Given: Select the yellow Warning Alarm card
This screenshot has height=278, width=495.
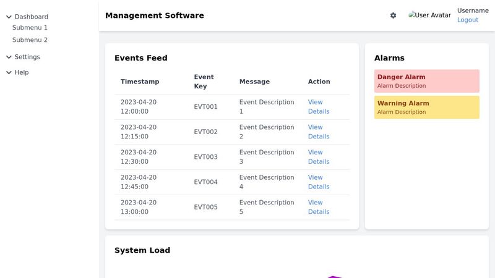Looking at the screenshot, I should coord(426,107).
